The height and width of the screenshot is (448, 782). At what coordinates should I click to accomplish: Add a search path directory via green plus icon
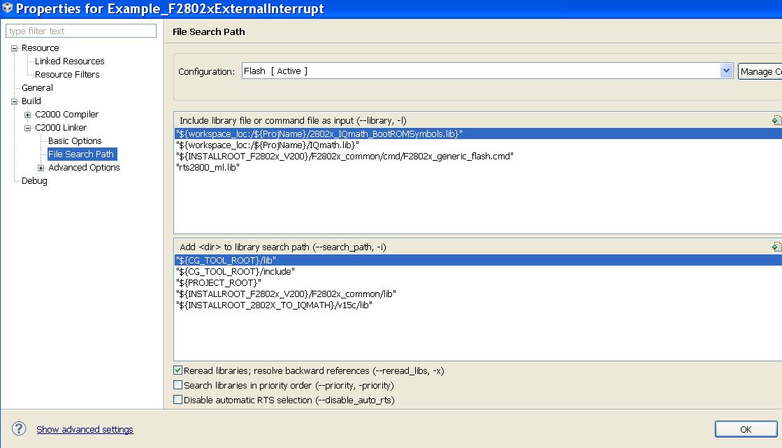pos(776,246)
